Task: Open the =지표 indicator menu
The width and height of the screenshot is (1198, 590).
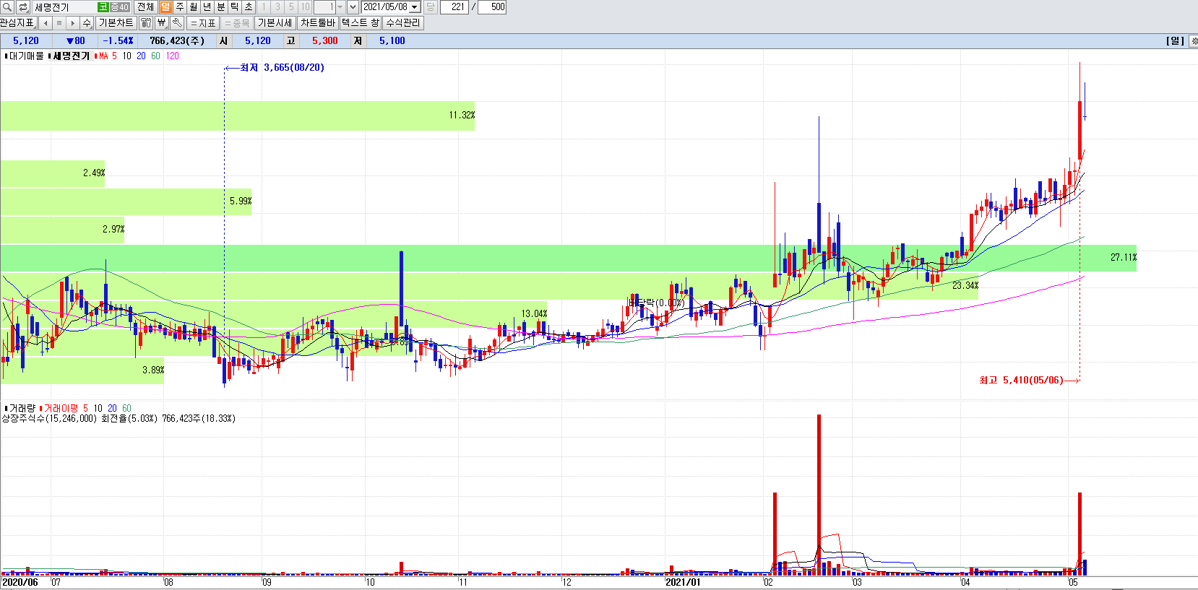Action: (x=203, y=23)
